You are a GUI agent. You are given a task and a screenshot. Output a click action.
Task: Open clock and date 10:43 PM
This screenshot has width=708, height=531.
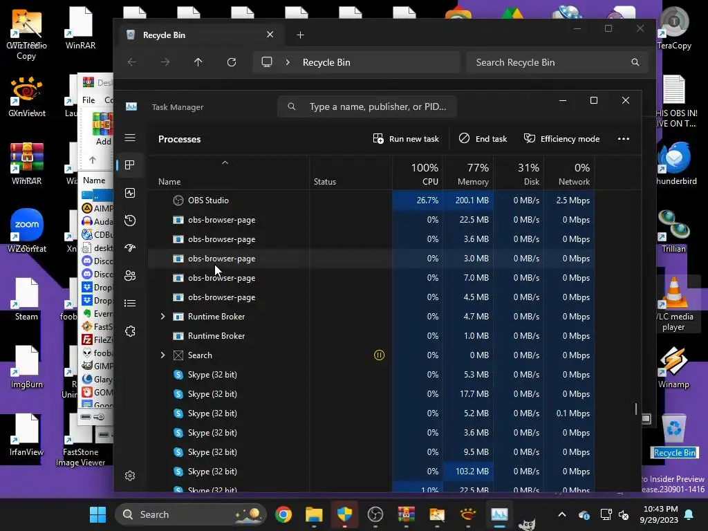[659, 514]
